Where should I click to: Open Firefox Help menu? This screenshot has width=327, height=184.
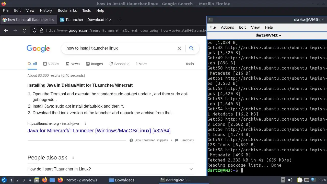tap(100, 10)
